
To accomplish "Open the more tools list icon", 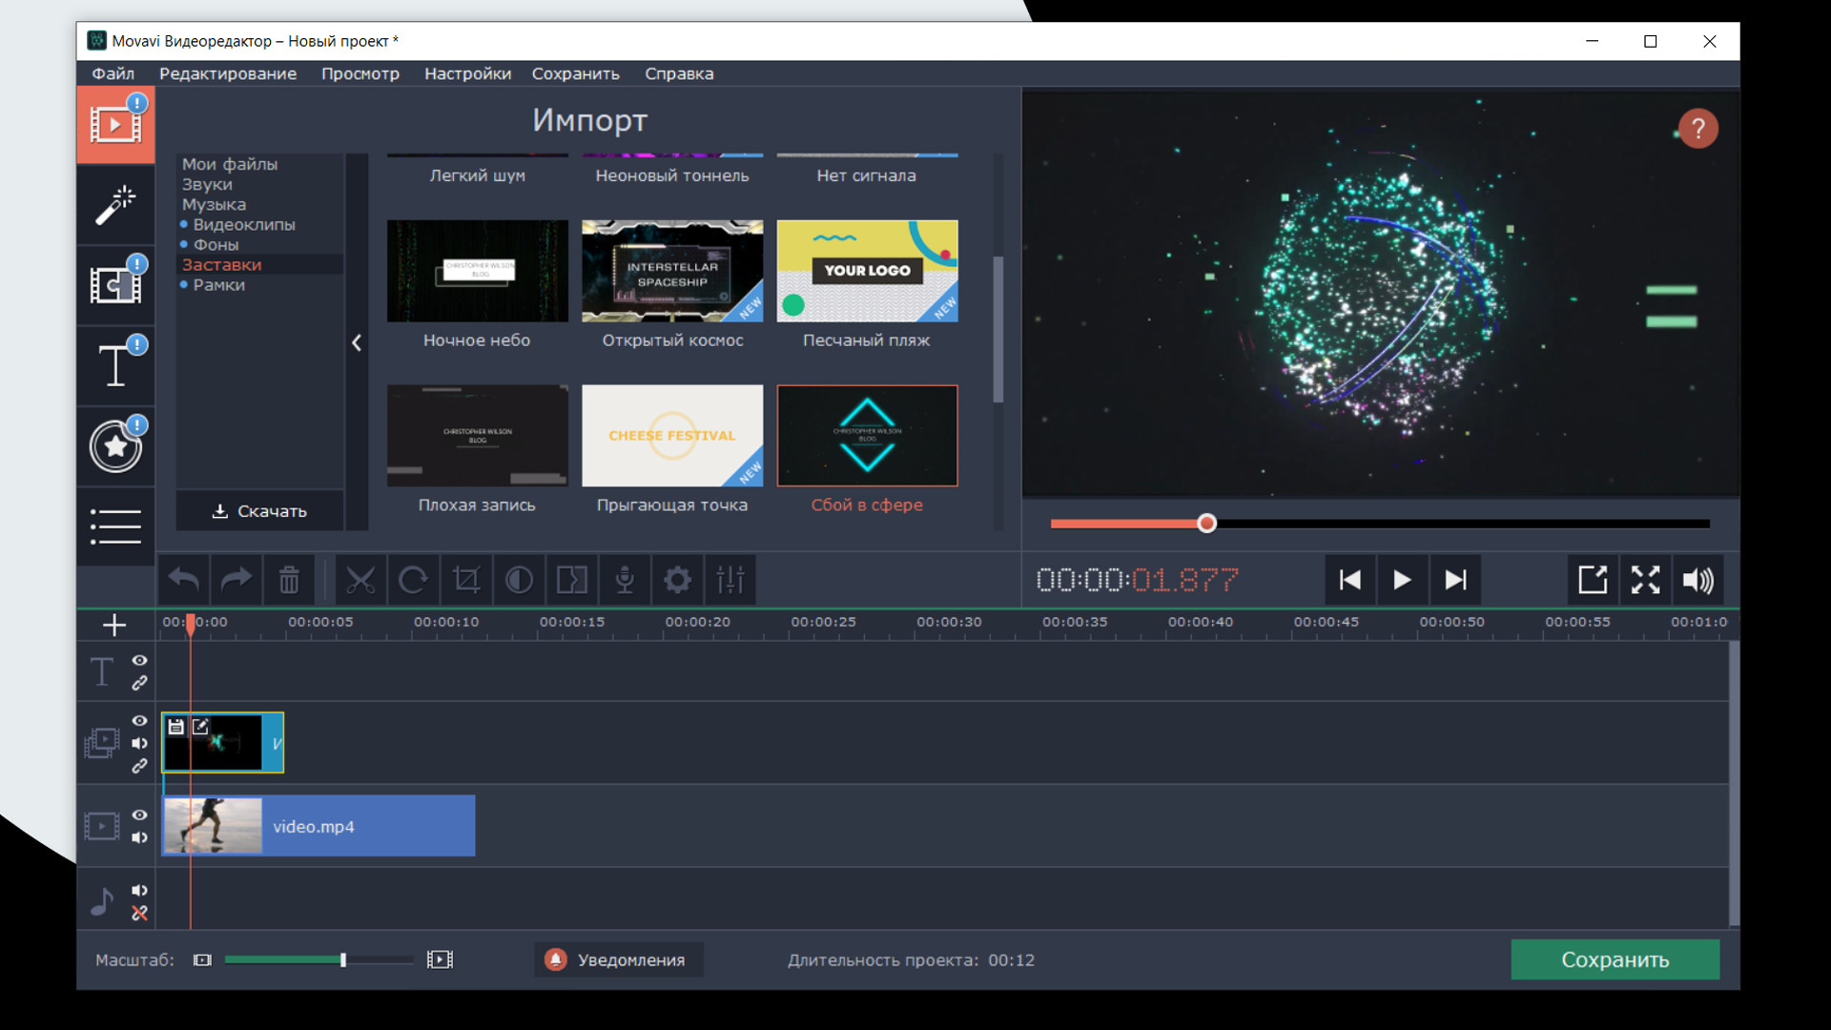I will (x=115, y=525).
